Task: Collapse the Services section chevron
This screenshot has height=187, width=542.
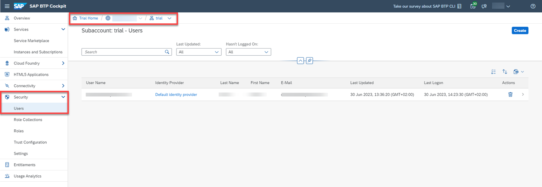Action: pos(63,29)
